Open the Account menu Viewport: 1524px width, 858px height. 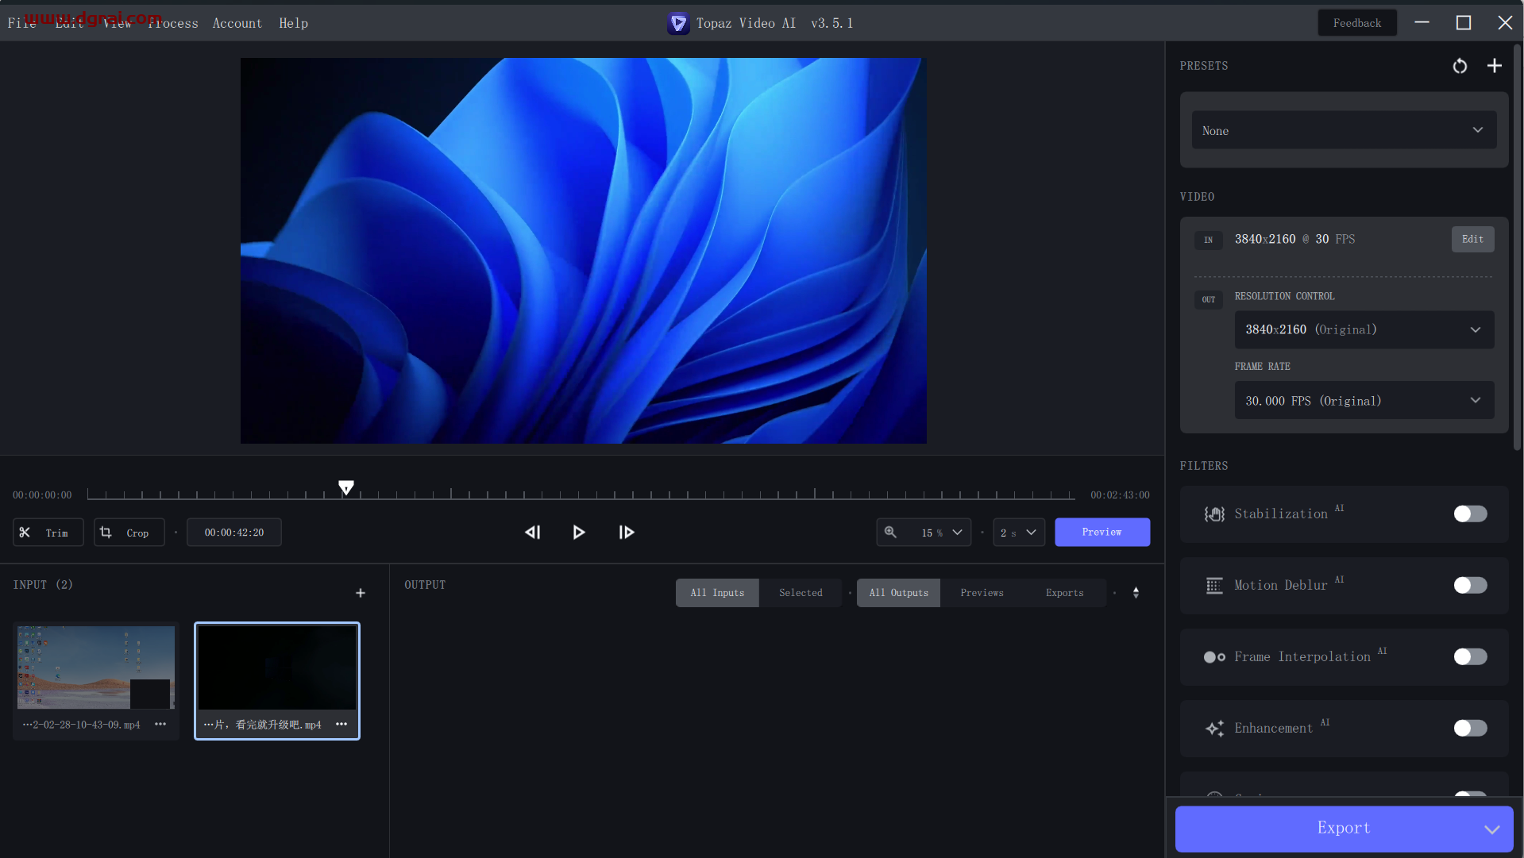tap(237, 23)
